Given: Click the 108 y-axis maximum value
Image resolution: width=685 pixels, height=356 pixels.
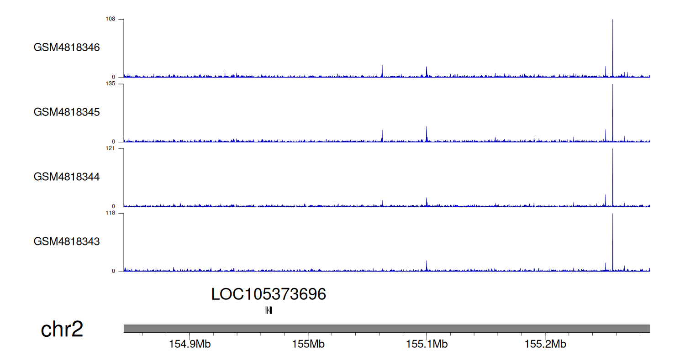Looking at the screenshot, I should [x=111, y=19].
